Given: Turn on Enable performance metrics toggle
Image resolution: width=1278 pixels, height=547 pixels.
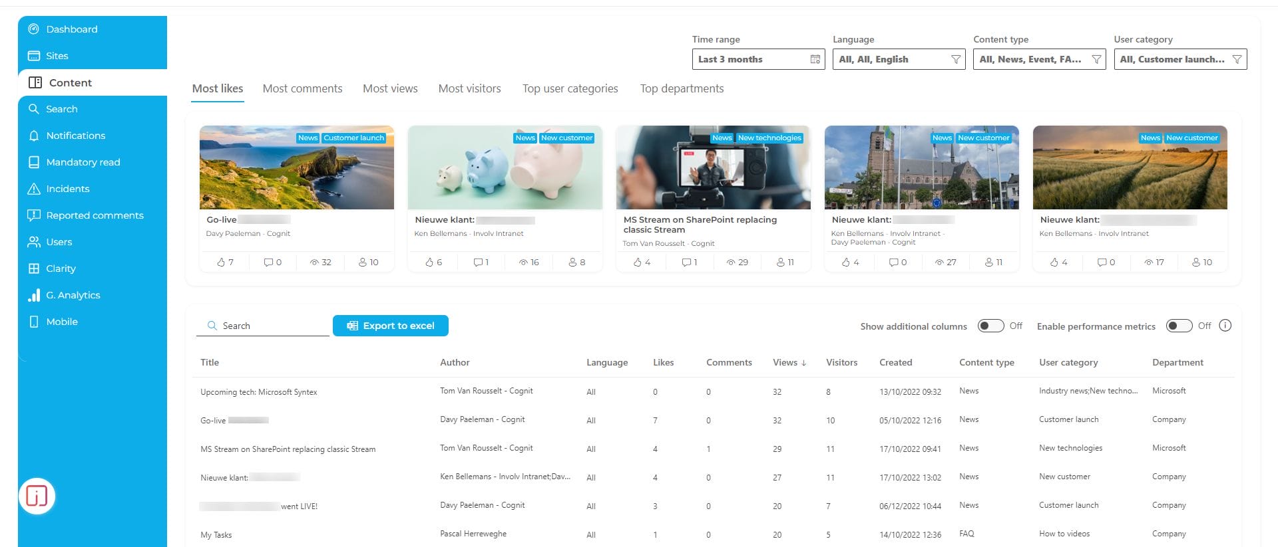Looking at the screenshot, I should (1179, 326).
